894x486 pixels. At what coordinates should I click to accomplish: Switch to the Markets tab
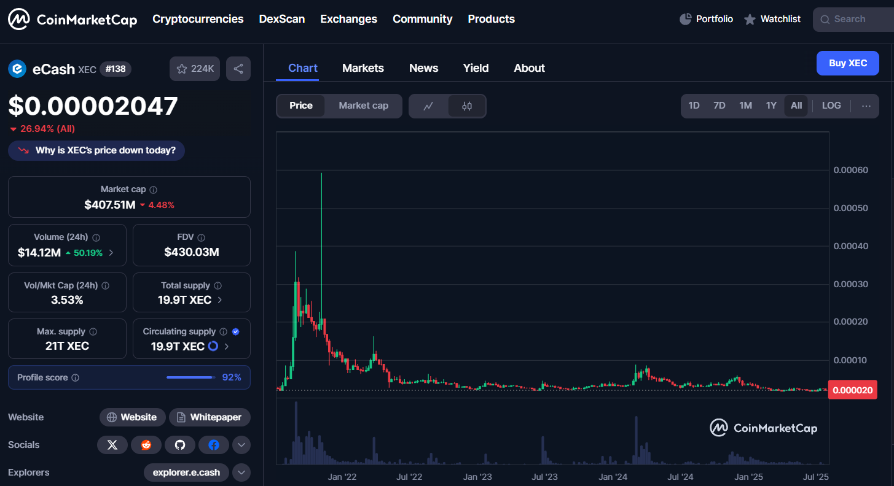[363, 68]
